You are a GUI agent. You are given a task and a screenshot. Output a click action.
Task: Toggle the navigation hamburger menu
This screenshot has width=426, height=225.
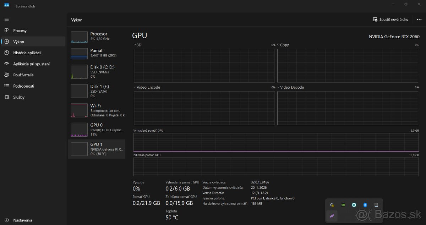coord(6,19)
